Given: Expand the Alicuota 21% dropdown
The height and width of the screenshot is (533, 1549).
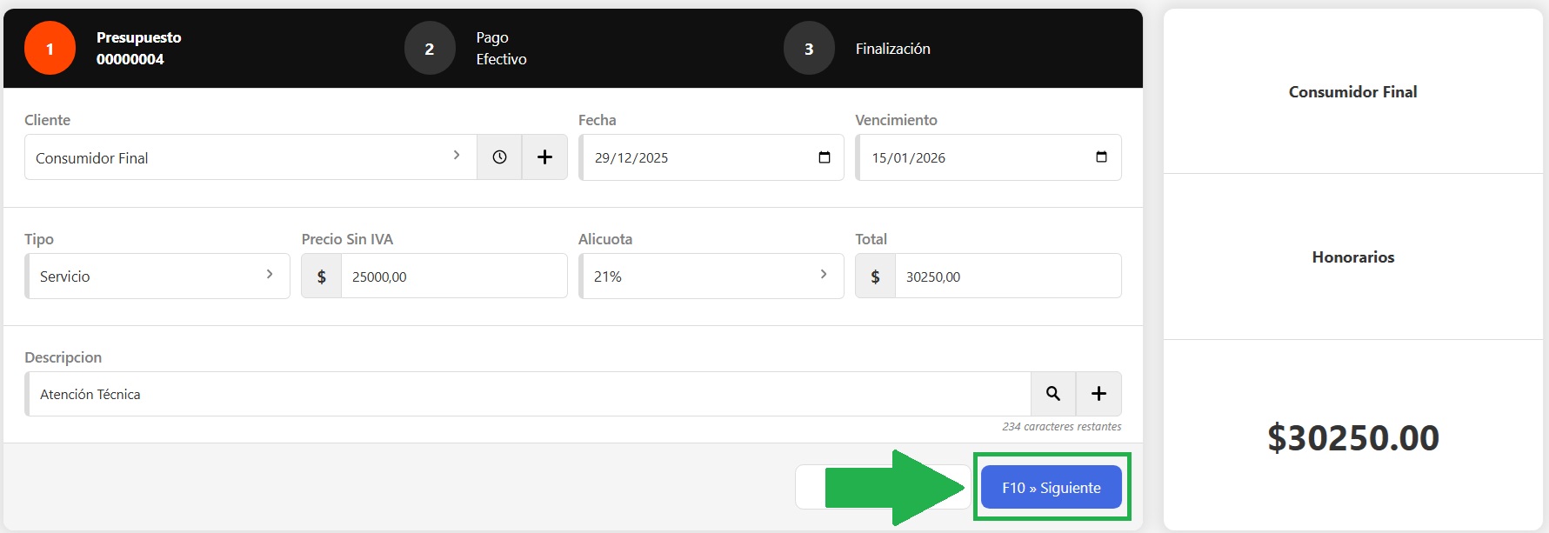Looking at the screenshot, I should tap(711, 276).
